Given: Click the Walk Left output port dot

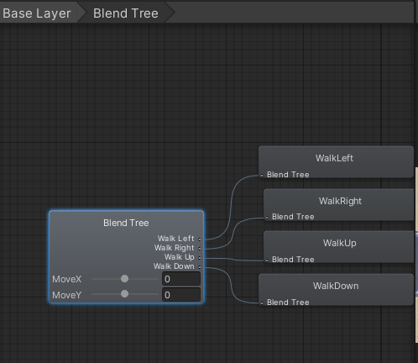Looking at the screenshot, I should click(x=200, y=239).
